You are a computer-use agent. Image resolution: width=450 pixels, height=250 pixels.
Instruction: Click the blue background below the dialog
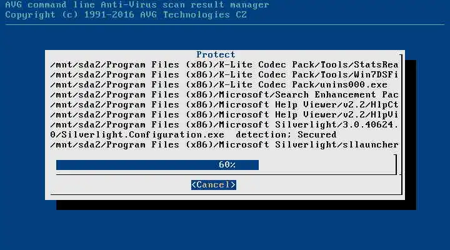(225, 229)
